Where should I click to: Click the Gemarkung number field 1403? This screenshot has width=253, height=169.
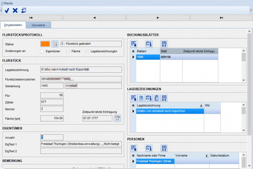pyautogui.click(x=52, y=86)
